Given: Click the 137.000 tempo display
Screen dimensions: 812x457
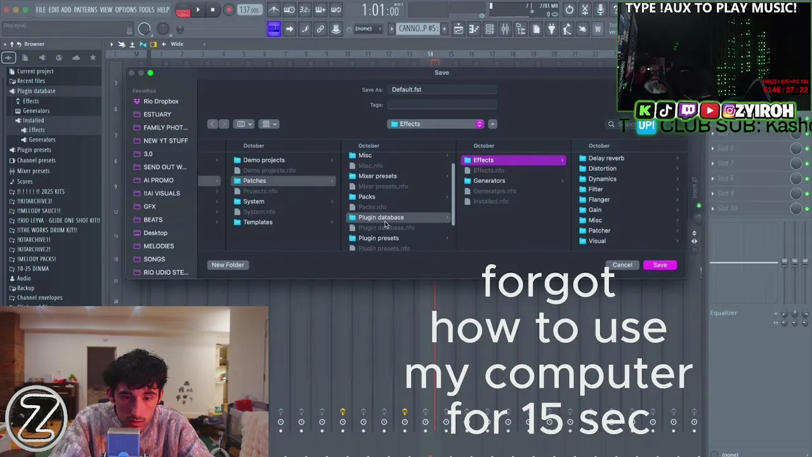Looking at the screenshot, I should [250, 10].
